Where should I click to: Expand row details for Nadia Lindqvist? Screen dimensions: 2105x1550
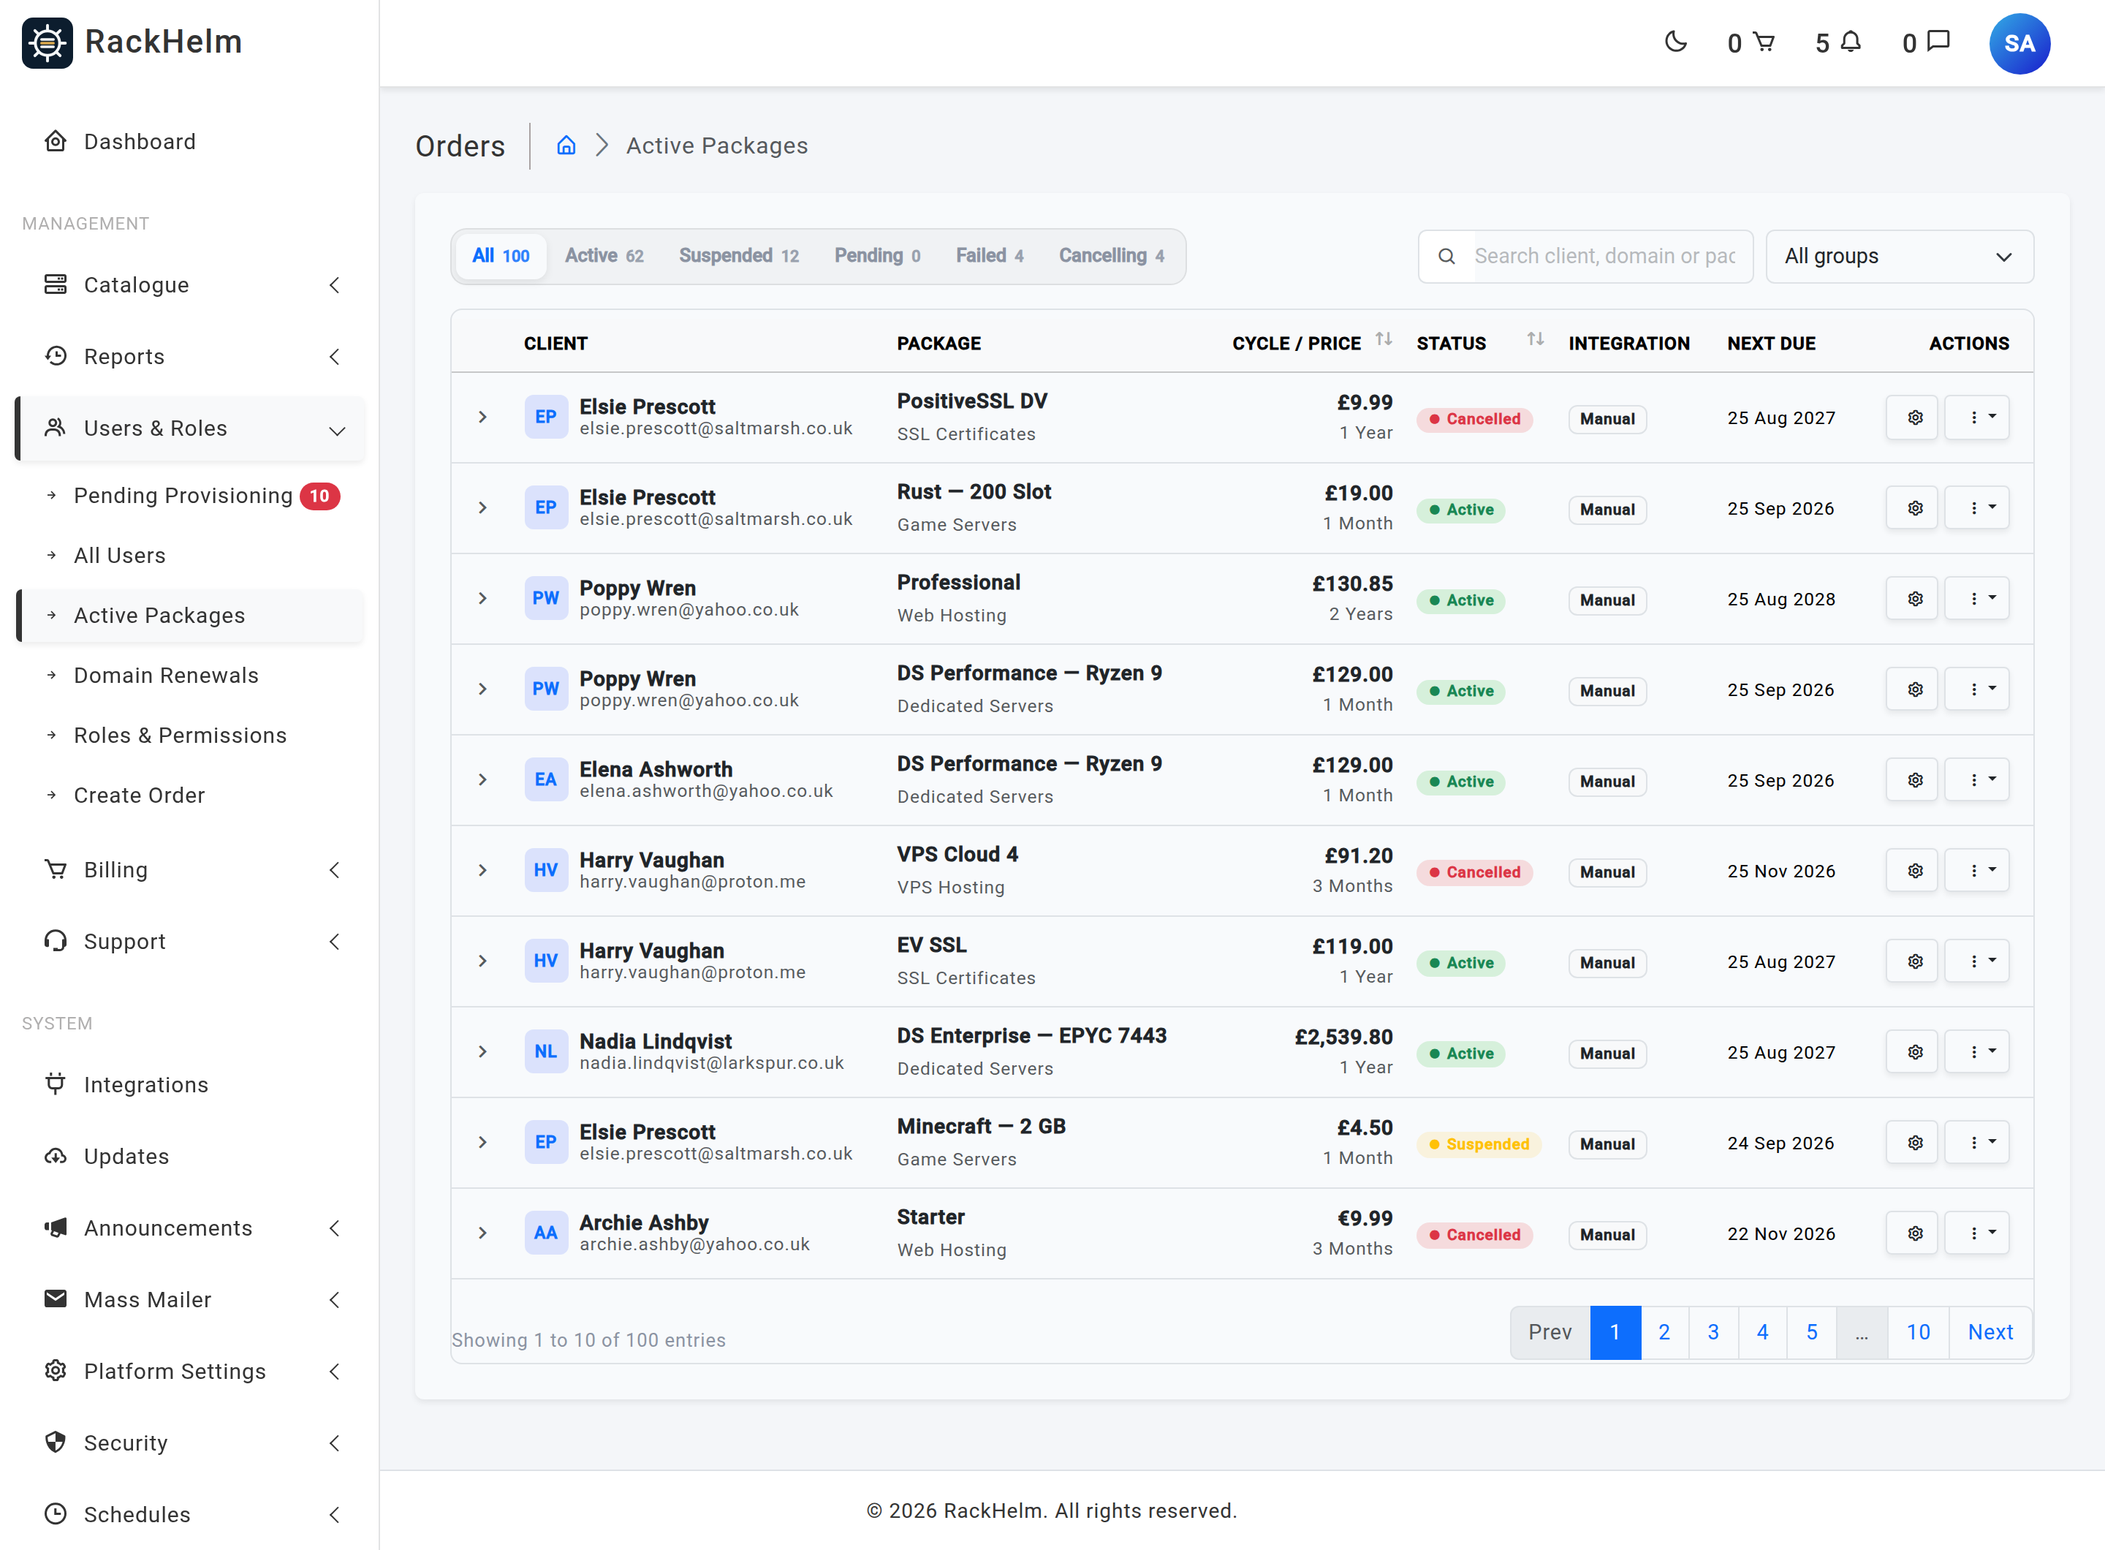coord(482,1052)
